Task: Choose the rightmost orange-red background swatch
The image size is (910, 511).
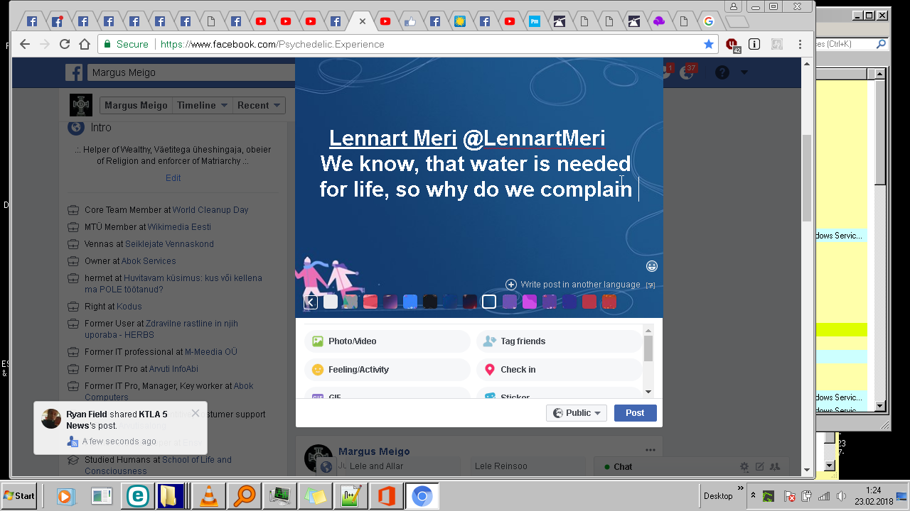Action: tap(609, 302)
